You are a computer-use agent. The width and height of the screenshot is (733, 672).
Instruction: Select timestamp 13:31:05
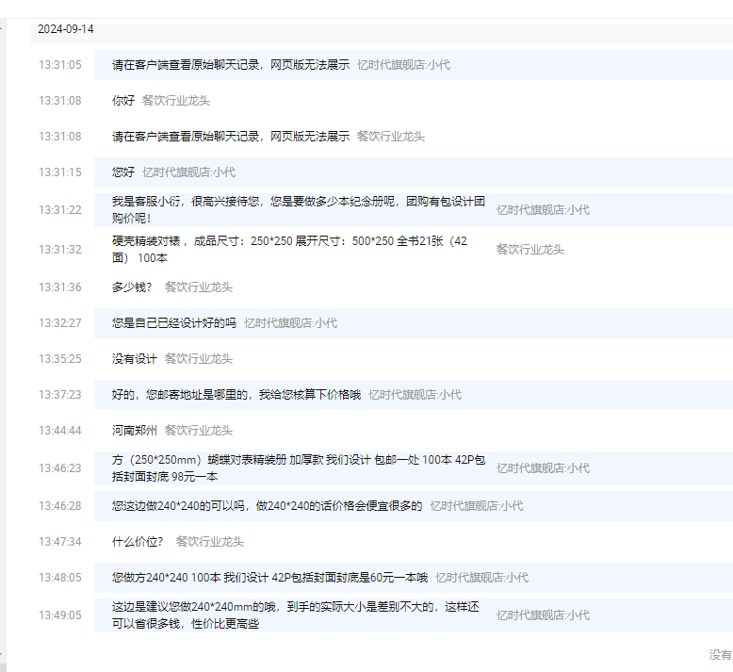[x=60, y=65]
